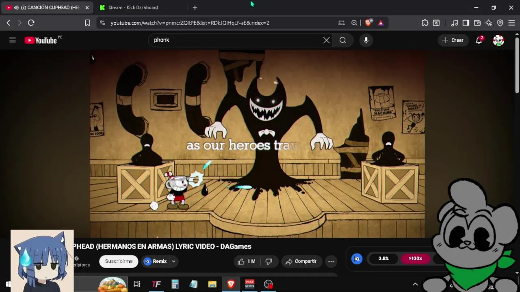This screenshot has height=292, width=520.
Task: Start voice search with the microphone
Action: click(x=366, y=40)
